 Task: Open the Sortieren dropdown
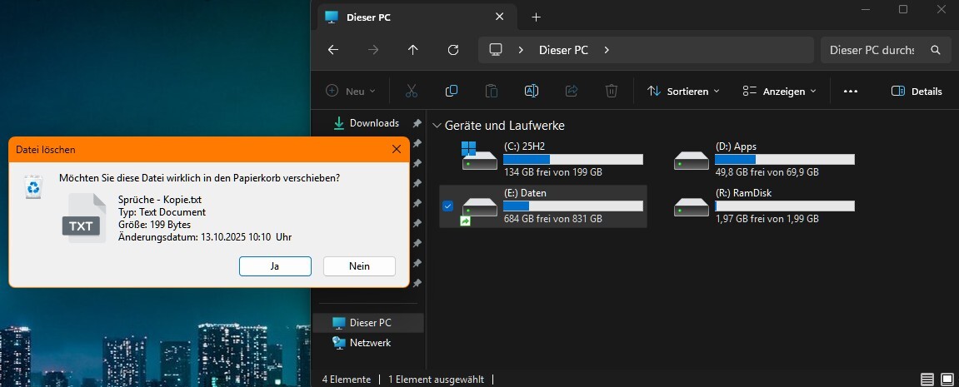coord(683,92)
